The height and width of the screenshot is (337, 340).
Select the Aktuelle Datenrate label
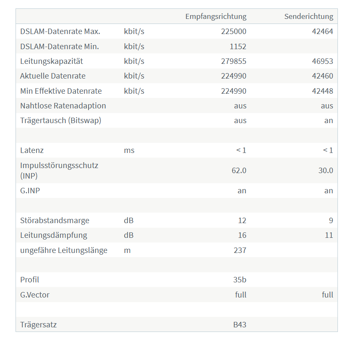[53, 76]
